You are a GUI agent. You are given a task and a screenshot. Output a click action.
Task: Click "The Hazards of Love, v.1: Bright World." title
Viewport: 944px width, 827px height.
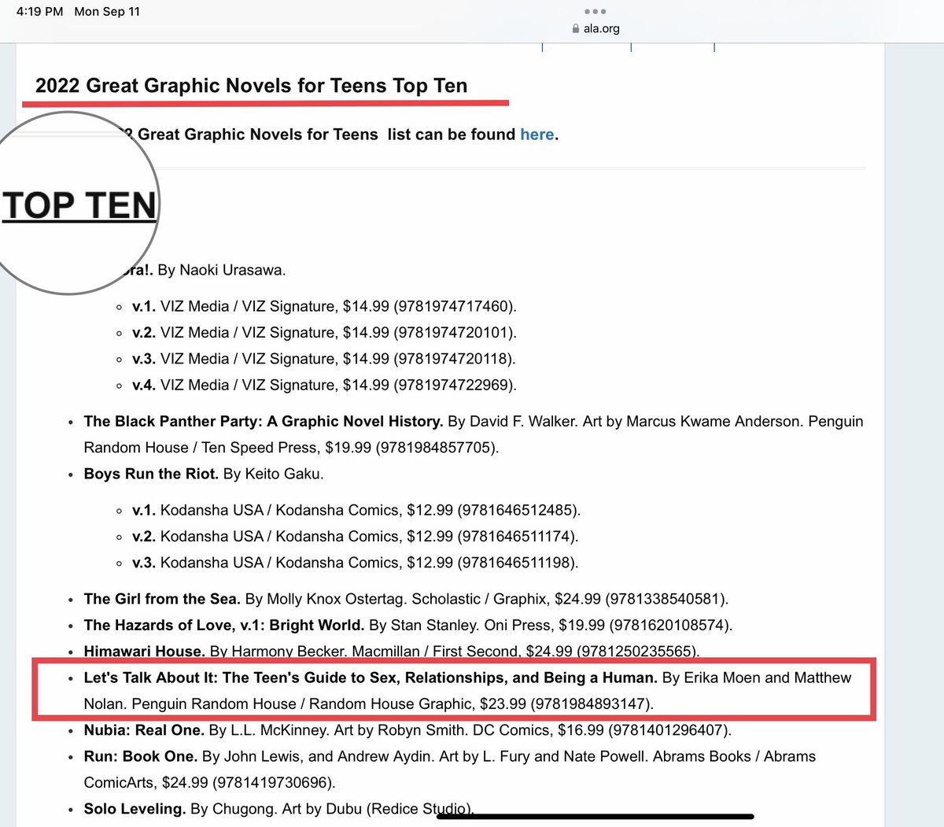click(224, 625)
